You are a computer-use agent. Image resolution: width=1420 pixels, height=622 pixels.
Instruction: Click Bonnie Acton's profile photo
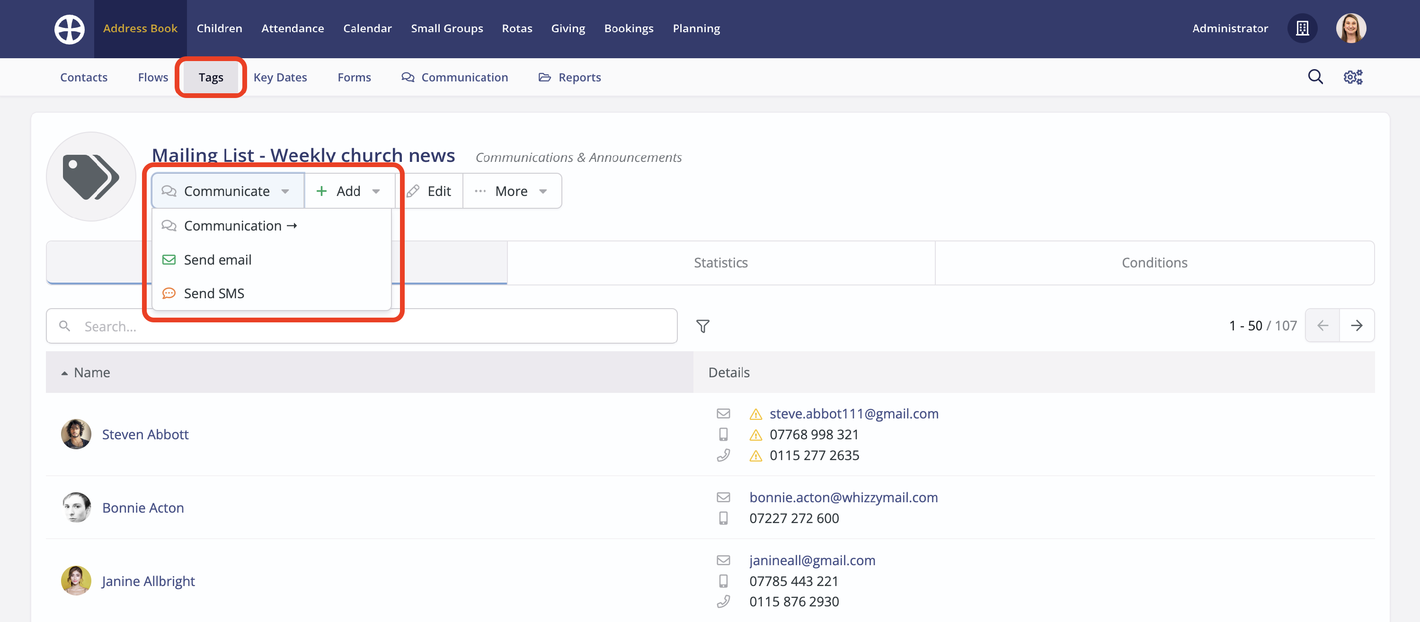tap(76, 507)
